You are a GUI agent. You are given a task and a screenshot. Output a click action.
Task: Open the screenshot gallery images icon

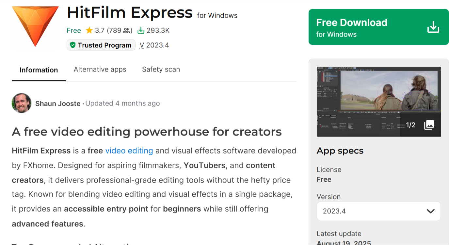pos(429,125)
